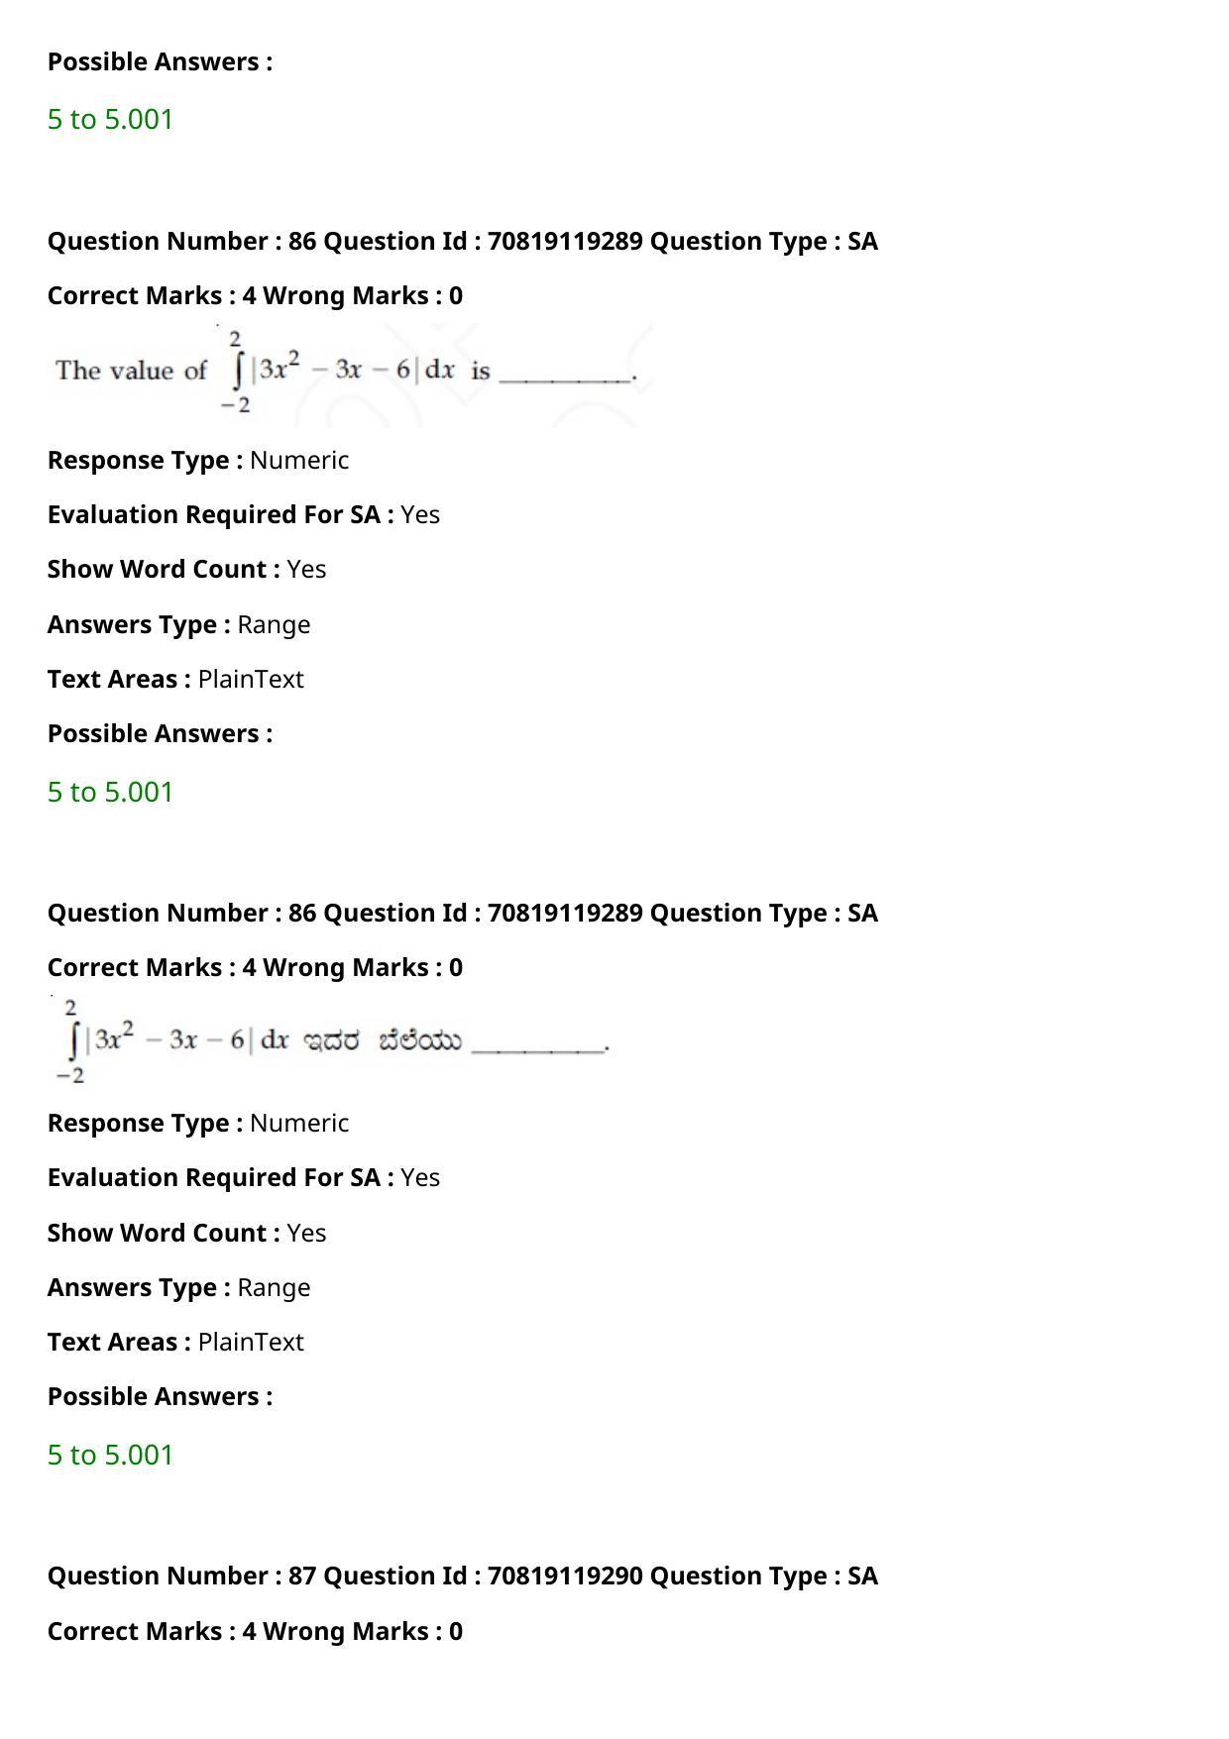Viewport: 1229px width, 1739px height.
Task: Click second 'Correct Marks : 4 Wrong Marks' line
Action: pyautogui.click(x=255, y=967)
